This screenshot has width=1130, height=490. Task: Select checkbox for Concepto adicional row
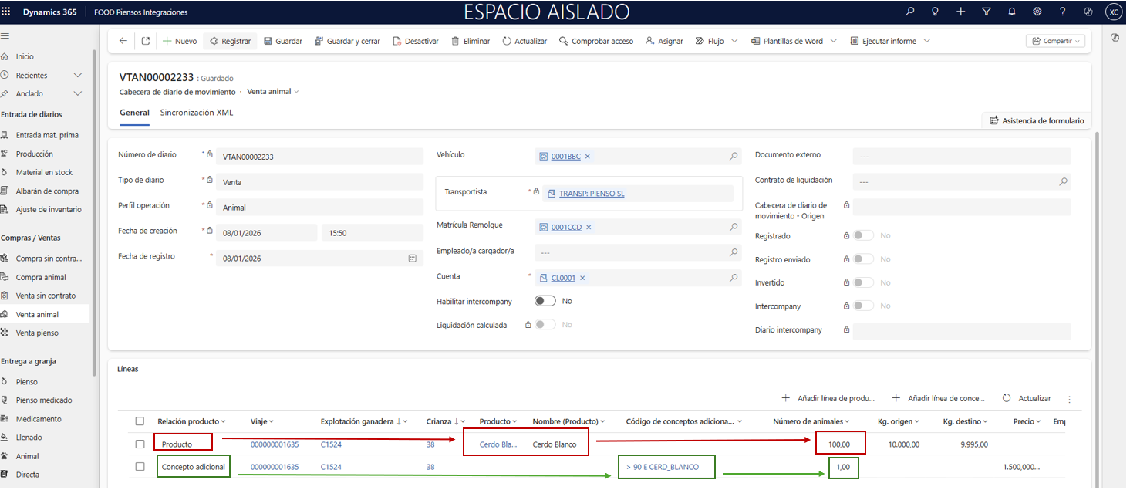(x=140, y=467)
